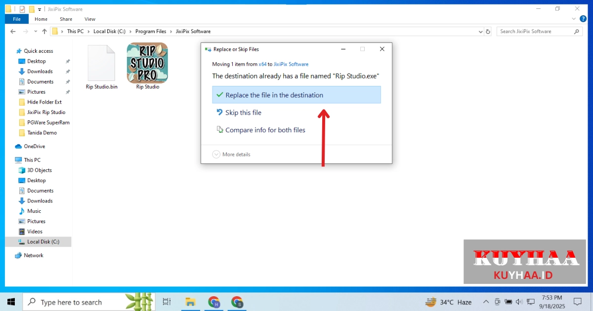Screen dimensions: 593x311
Task: Open the Tanida Demo folder
Action: point(42,133)
